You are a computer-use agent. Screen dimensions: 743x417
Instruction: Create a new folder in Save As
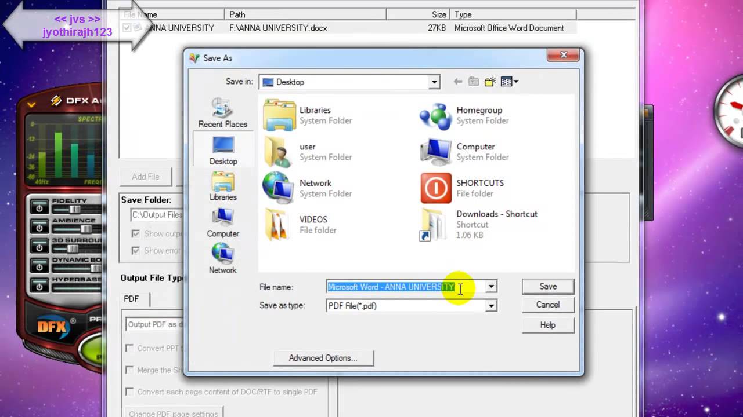click(490, 82)
